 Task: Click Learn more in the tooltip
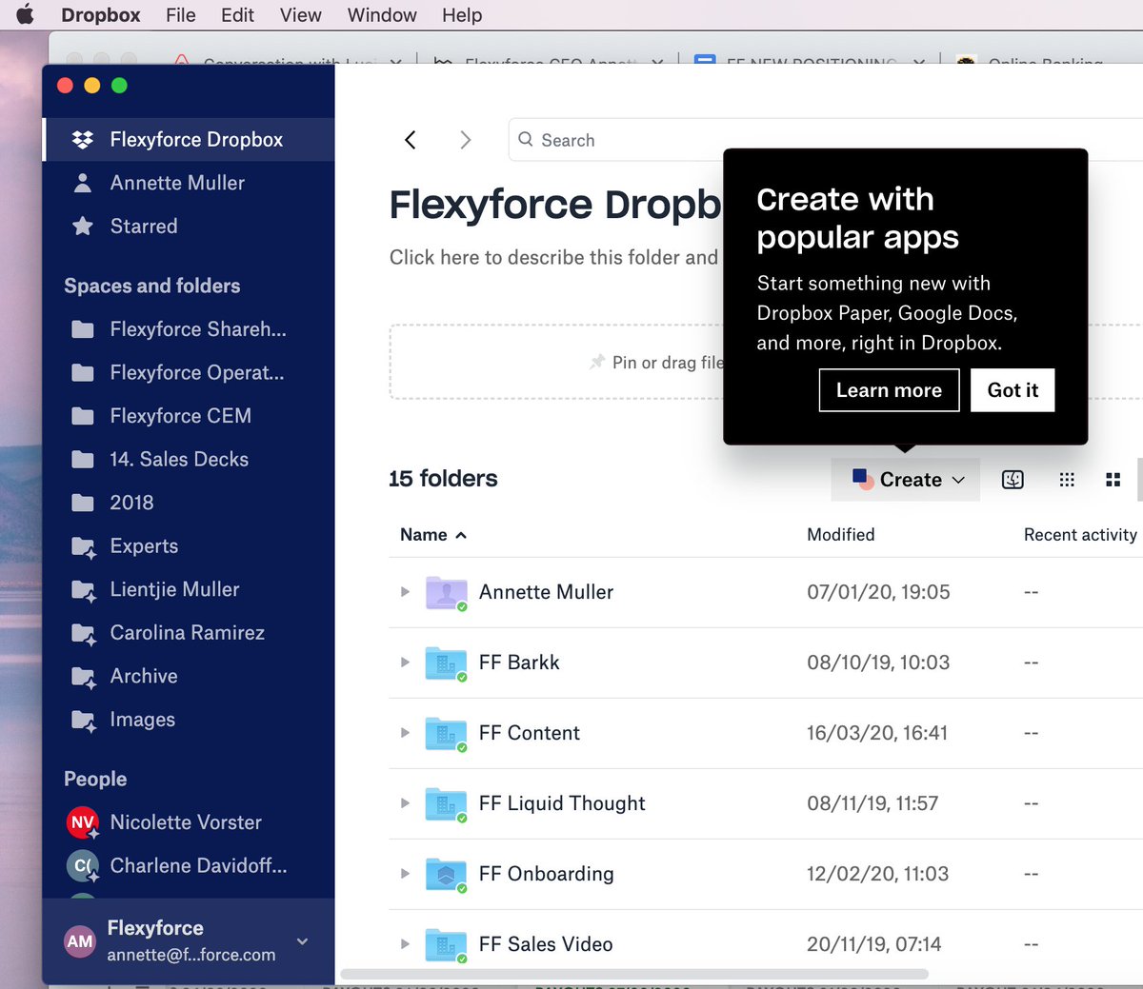889,390
